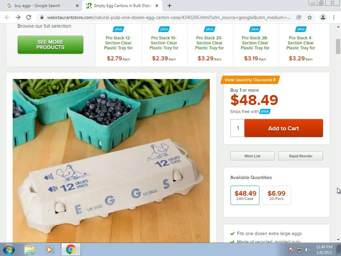Open the Windows Start orb
The image size is (341, 256).
click(x=9, y=249)
